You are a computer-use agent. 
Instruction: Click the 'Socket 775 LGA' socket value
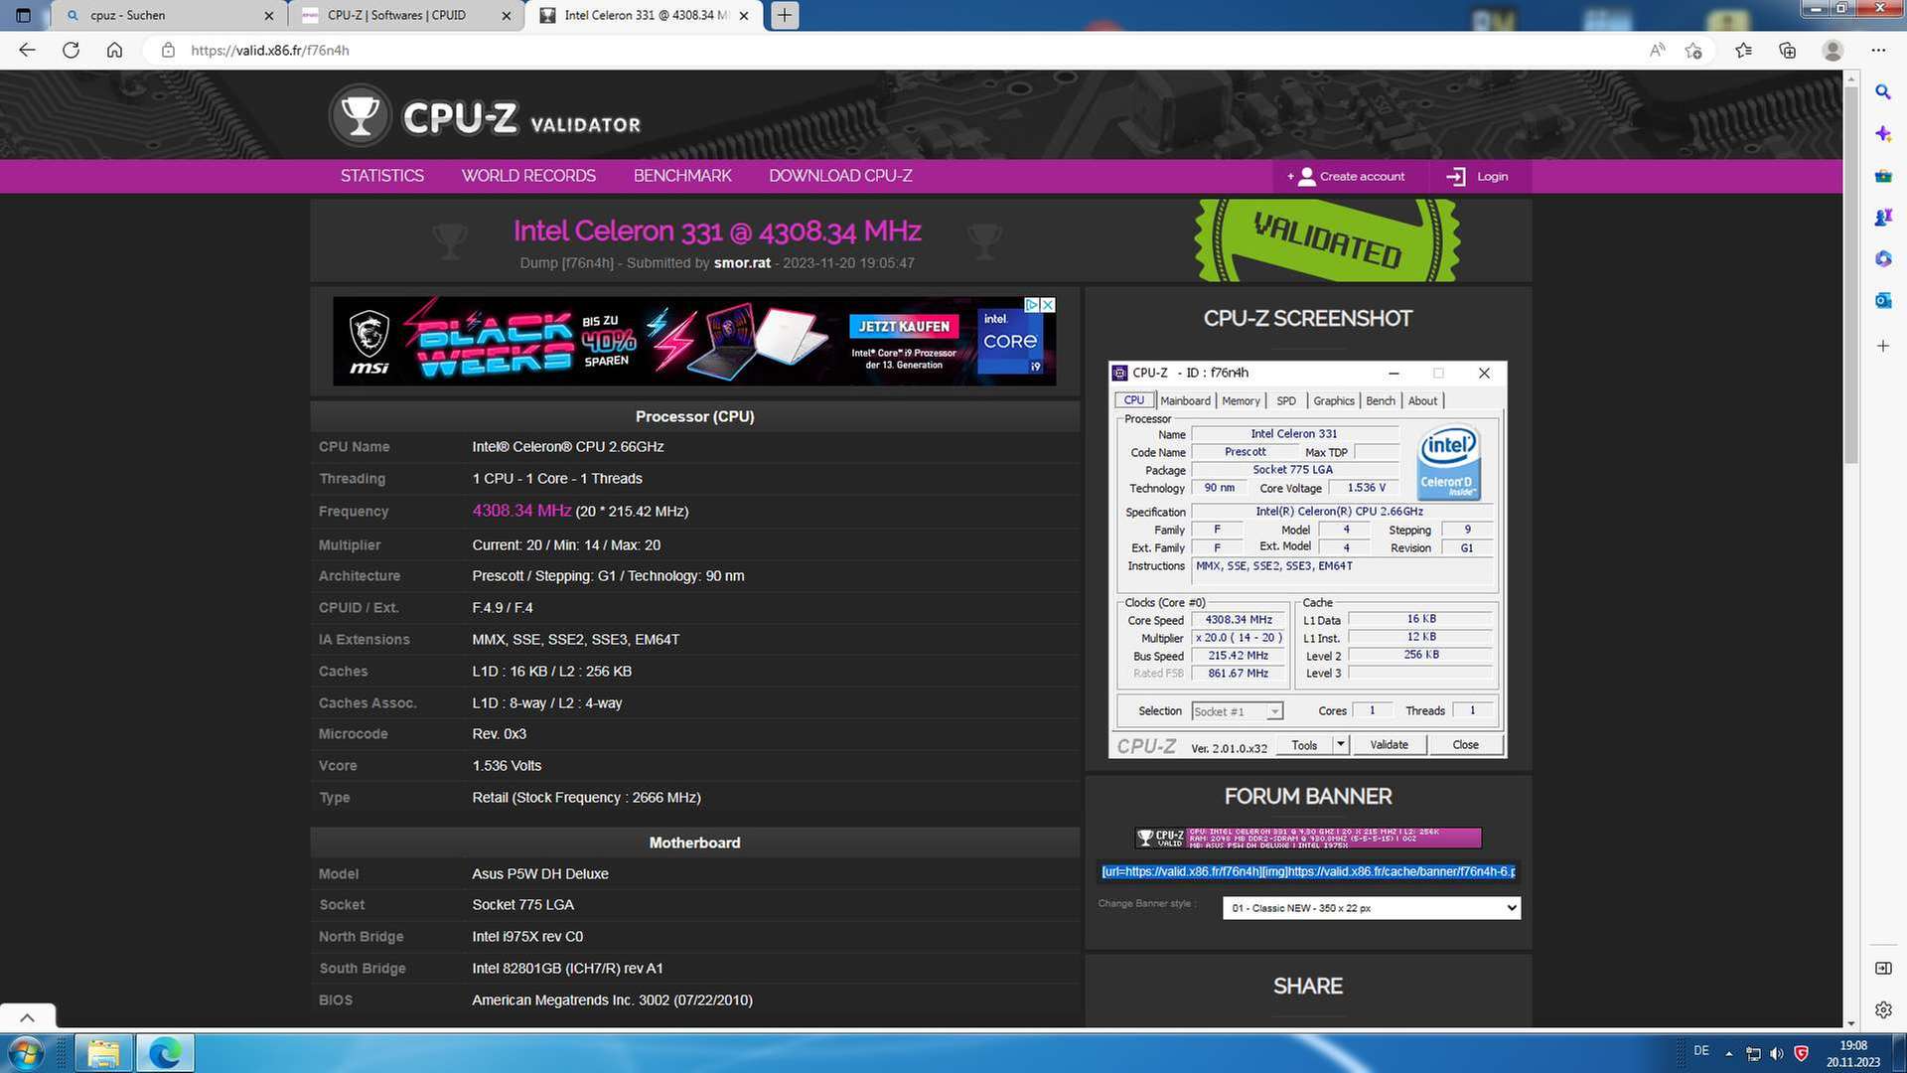(x=522, y=905)
